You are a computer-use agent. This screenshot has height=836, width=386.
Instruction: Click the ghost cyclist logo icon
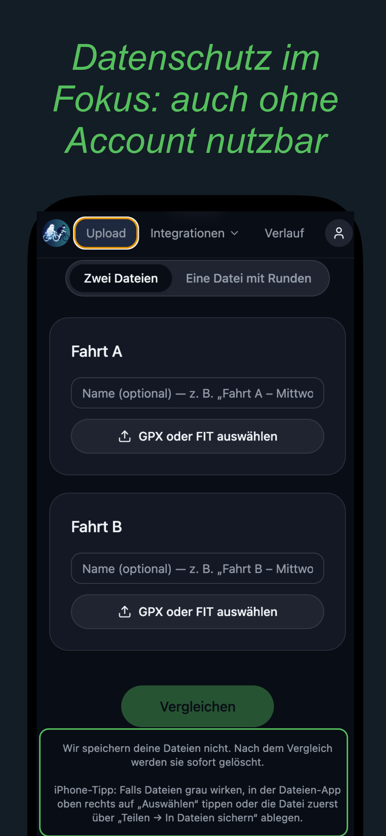pos(56,233)
